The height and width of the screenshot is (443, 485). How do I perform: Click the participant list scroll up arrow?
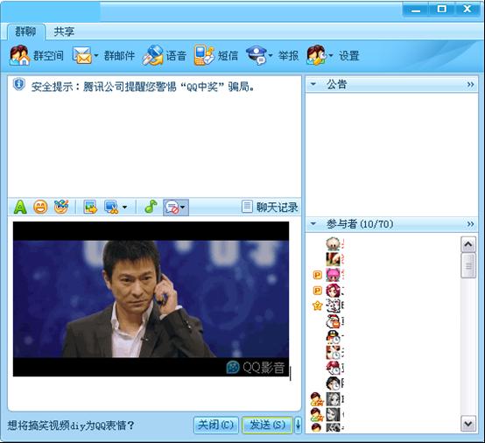coord(468,245)
